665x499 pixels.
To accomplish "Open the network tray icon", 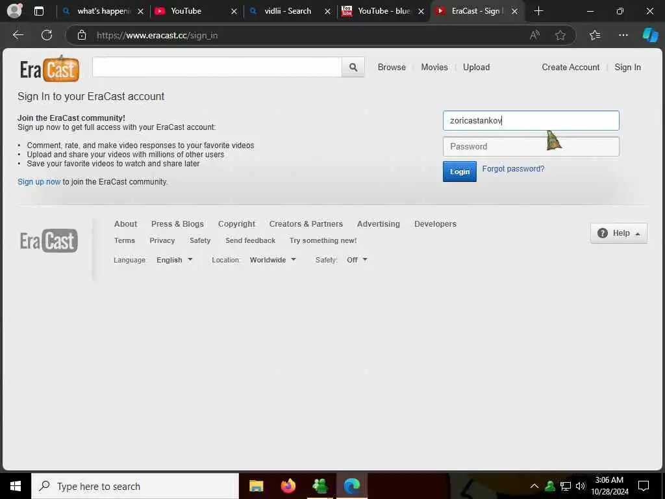I will coord(566,486).
